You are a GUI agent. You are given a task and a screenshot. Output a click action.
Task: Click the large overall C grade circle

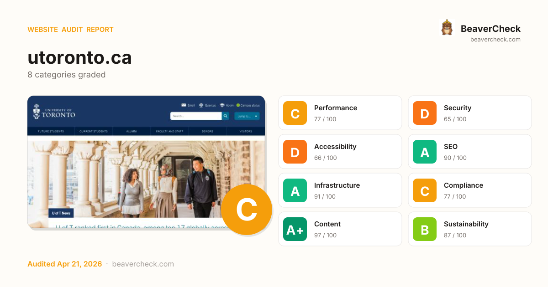[247, 210]
